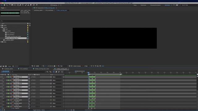The height and width of the screenshot is (111, 198).
Task: Toggle Draft 3D icon in timeline
Action: coord(50,72)
